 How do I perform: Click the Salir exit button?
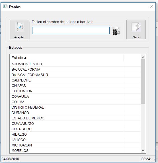(x=136, y=30)
